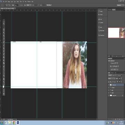125x125 pixels.
Task: Click the open document tab
Action: 8,8
